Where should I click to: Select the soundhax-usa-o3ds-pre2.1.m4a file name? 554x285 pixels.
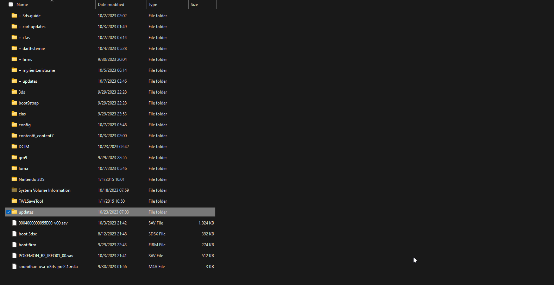click(48, 267)
